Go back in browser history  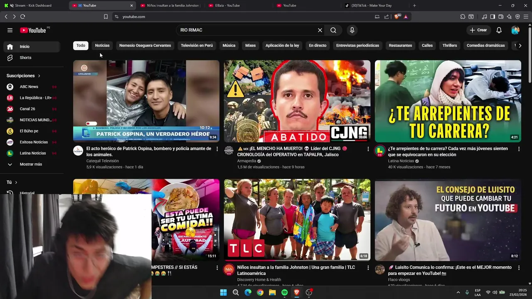point(6,17)
